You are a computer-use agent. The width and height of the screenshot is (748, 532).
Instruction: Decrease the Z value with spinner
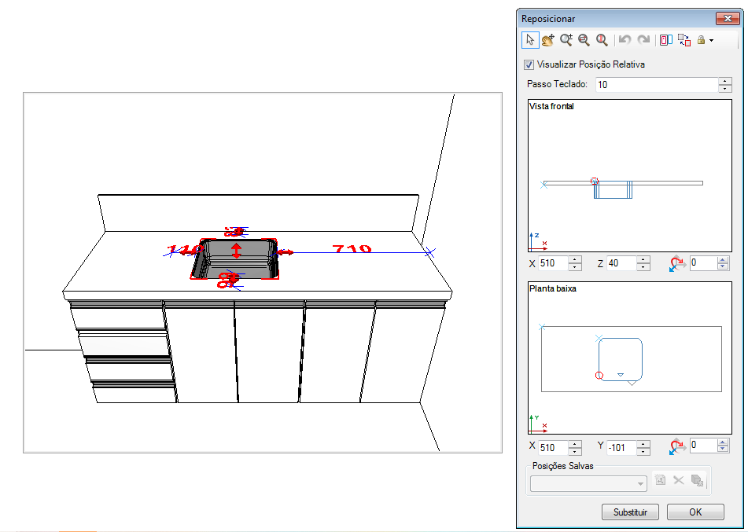coord(643,267)
